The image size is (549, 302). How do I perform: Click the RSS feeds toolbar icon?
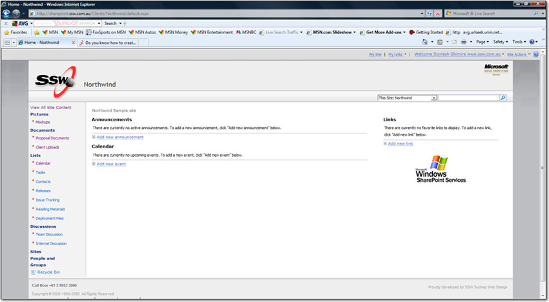coord(440,42)
